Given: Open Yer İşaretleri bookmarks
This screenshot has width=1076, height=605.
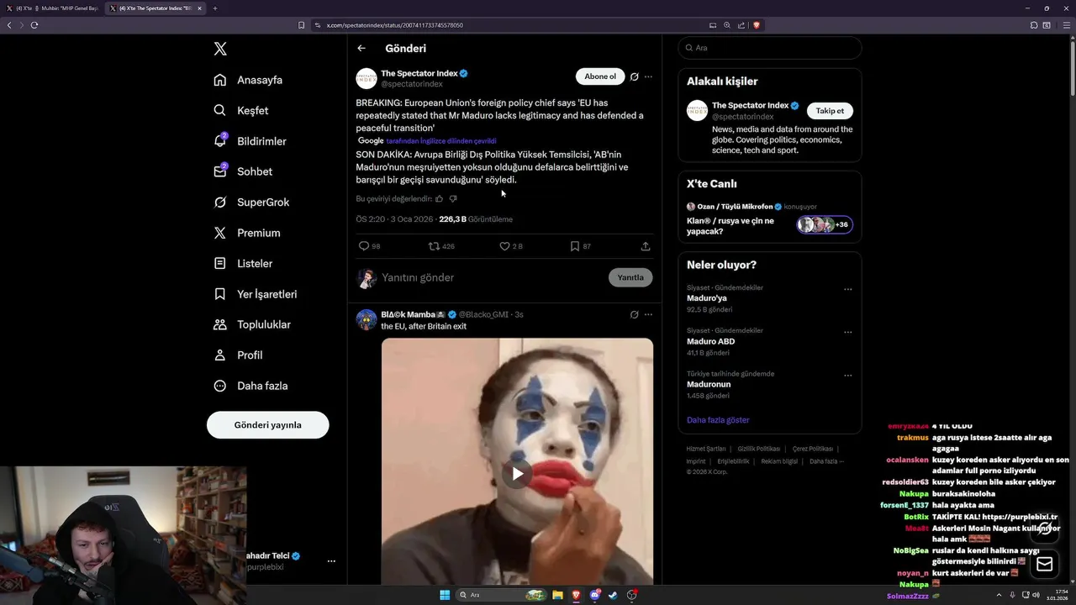Looking at the screenshot, I should (255, 294).
